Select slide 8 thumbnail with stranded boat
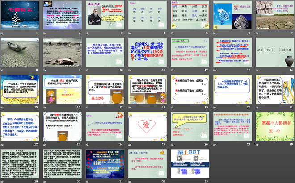Image resolution: width=295 pixels, height=183 pixels. pyautogui.click(x=20, y=52)
